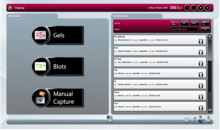Launch Manual Capture mode
220x130 pixels.
[x=58, y=98]
